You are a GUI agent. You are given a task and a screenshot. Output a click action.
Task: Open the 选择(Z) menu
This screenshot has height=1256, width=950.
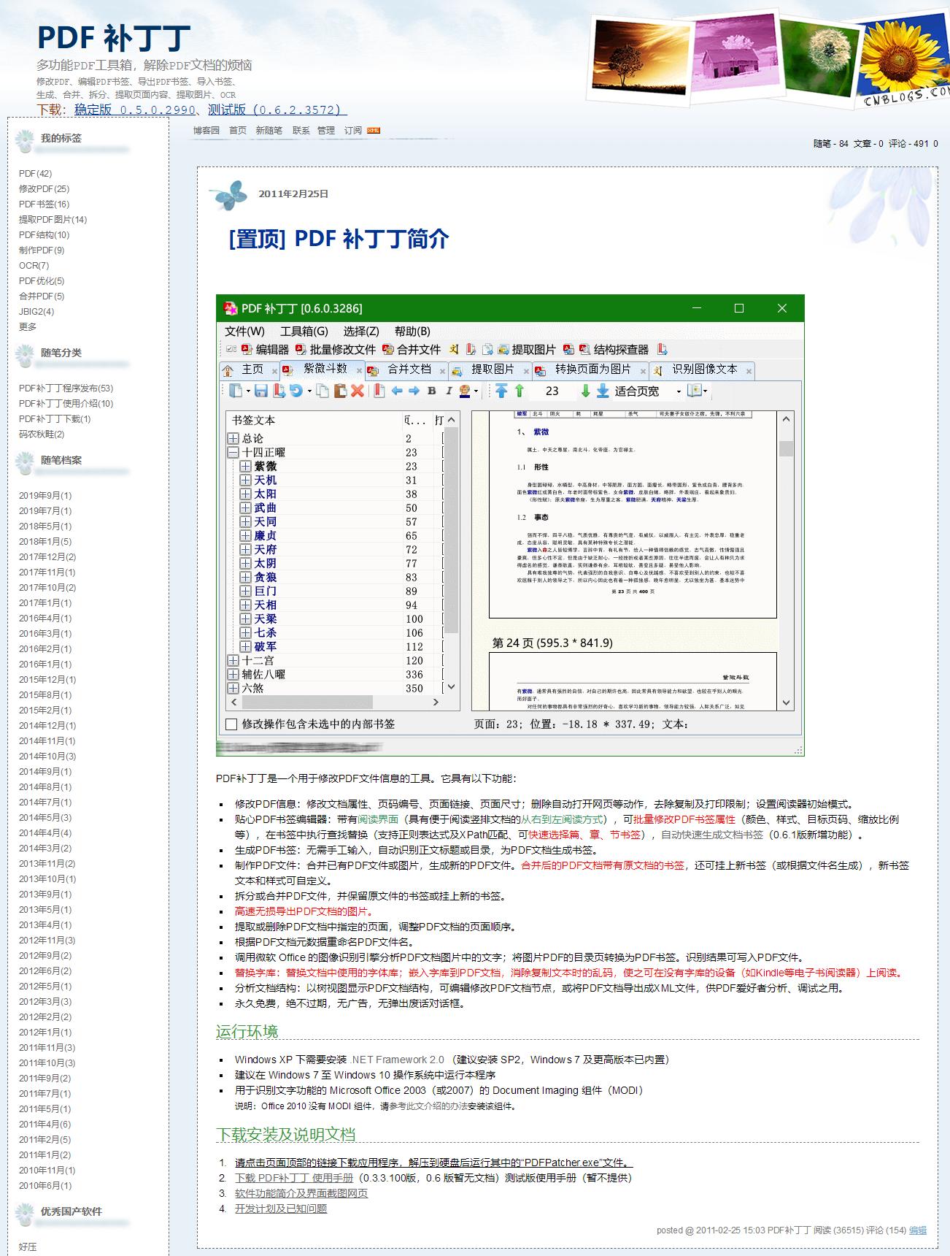(x=361, y=332)
